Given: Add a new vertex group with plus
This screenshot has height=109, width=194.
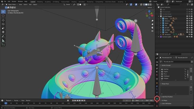Looking at the screenshot, I should (x=191, y=69).
